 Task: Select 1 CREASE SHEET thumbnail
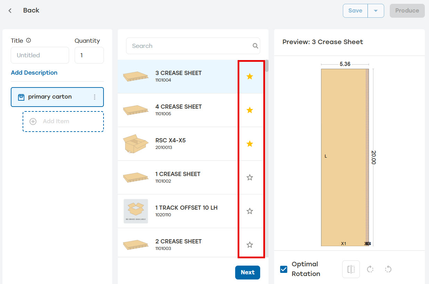136,178
